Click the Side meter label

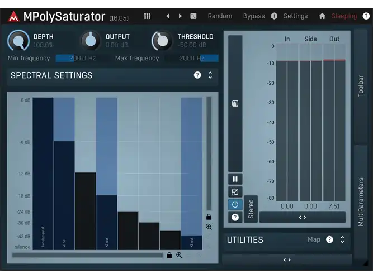click(x=311, y=39)
